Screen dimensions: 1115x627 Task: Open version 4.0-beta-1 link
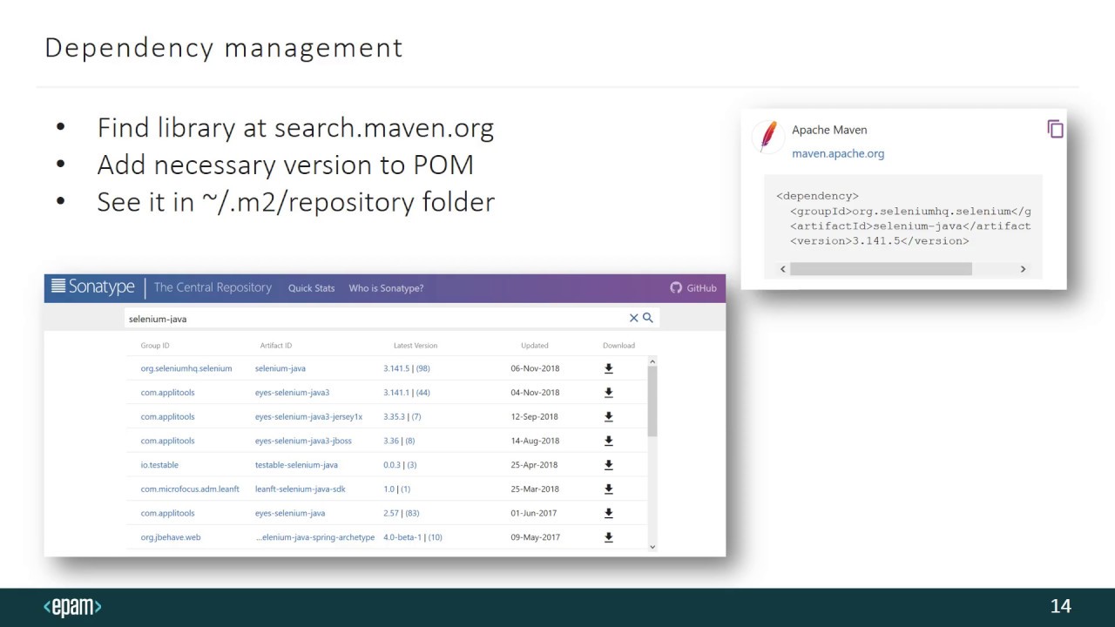[402, 537]
